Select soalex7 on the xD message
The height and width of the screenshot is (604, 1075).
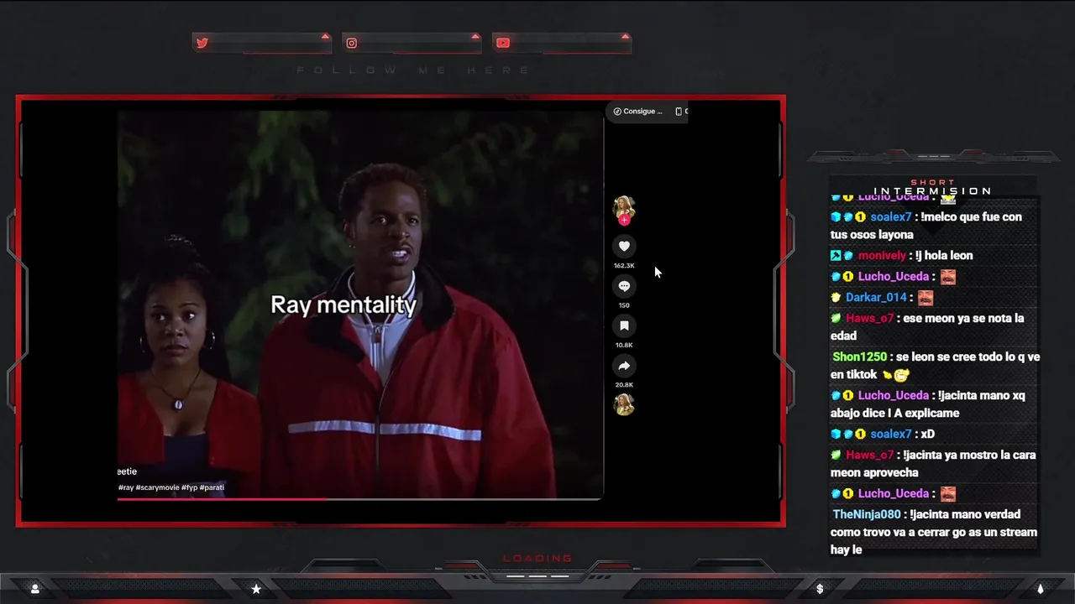pyautogui.click(x=891, y=434)
